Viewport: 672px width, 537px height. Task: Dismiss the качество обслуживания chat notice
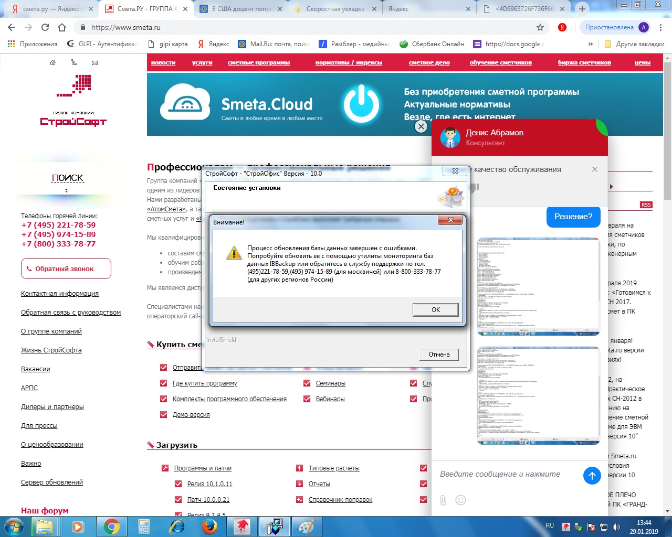(x=594, y=169)
